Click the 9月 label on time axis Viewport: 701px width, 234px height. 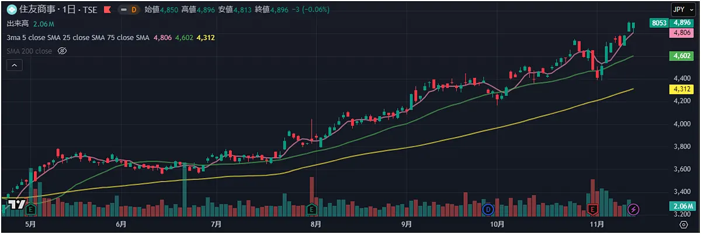(x=407, y=224)
